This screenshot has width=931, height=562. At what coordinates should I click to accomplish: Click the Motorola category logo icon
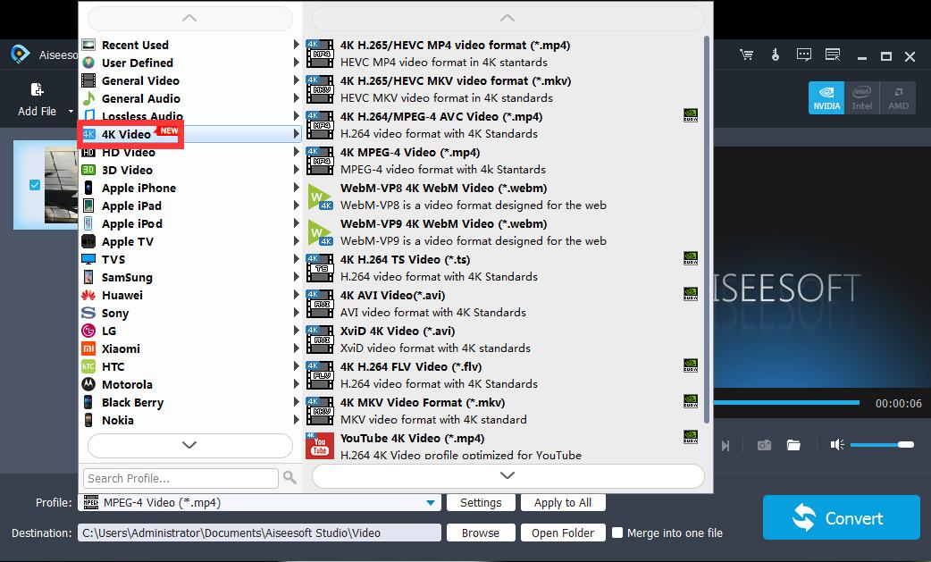coord(88,384)
